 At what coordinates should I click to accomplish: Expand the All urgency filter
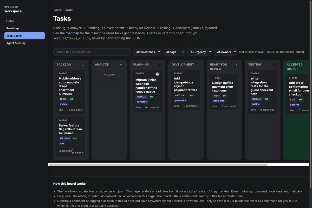199,52
